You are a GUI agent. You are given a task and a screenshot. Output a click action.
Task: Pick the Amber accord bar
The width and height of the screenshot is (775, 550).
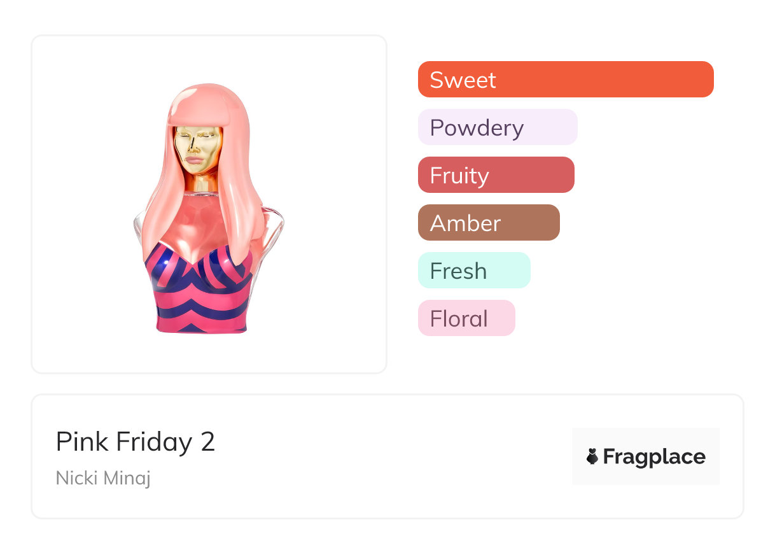488,223
